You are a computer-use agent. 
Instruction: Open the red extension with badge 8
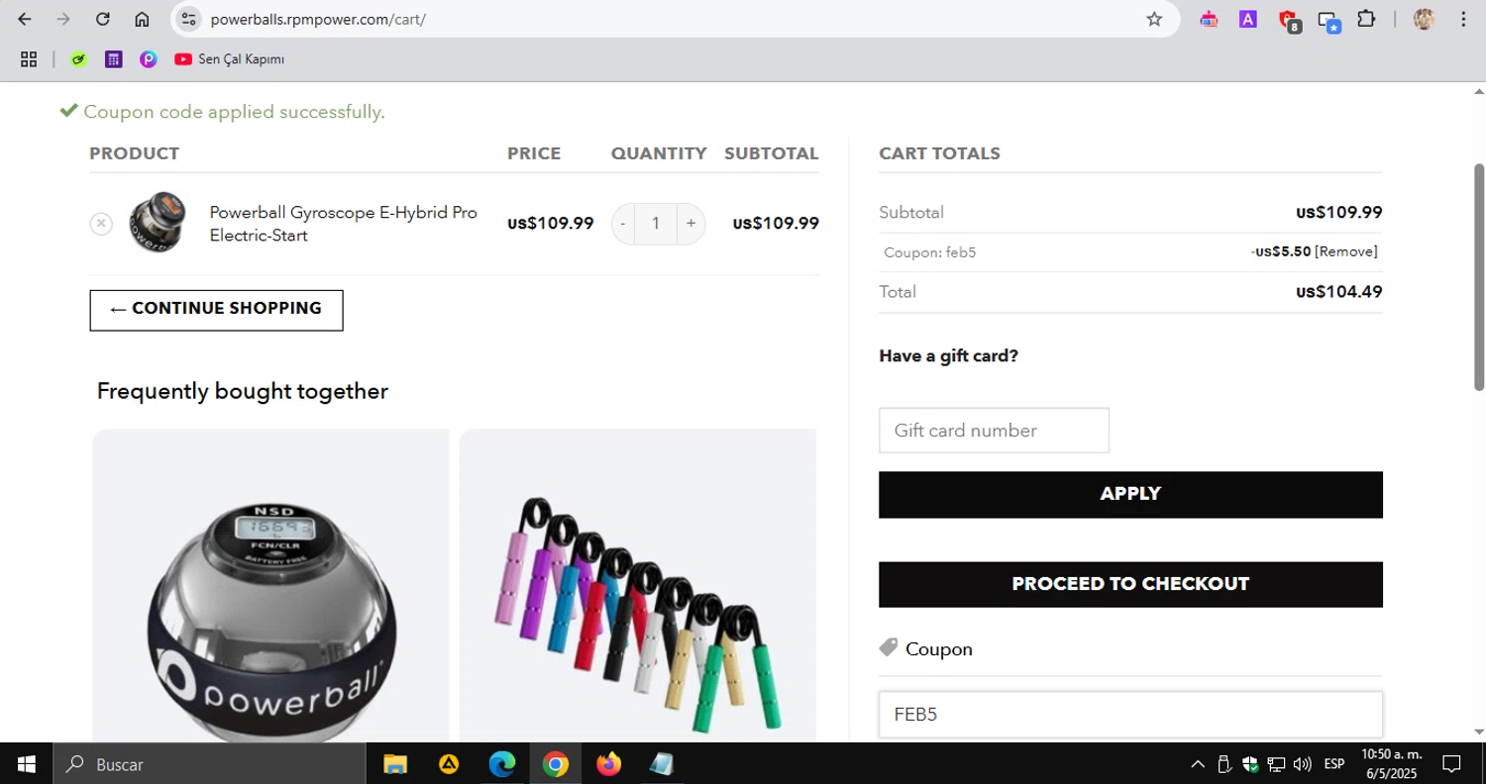(x=1289, y=20)
